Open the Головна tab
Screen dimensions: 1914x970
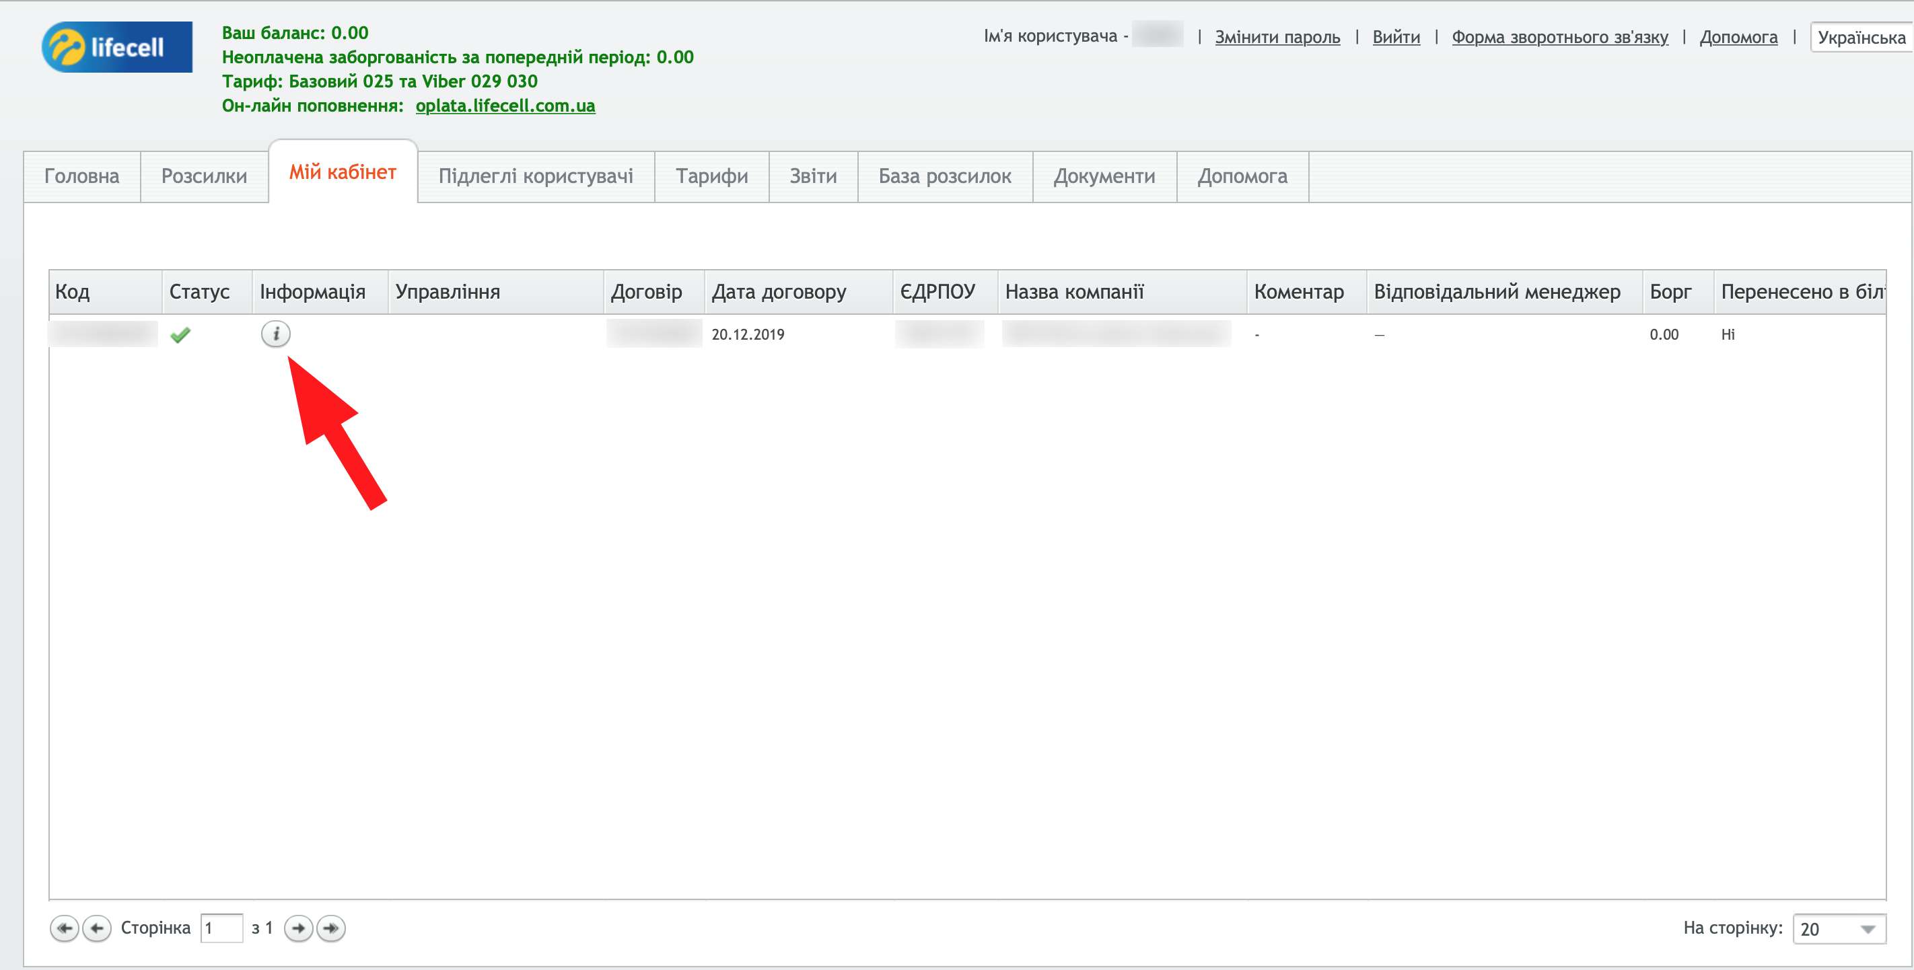[x=81, y=176]
